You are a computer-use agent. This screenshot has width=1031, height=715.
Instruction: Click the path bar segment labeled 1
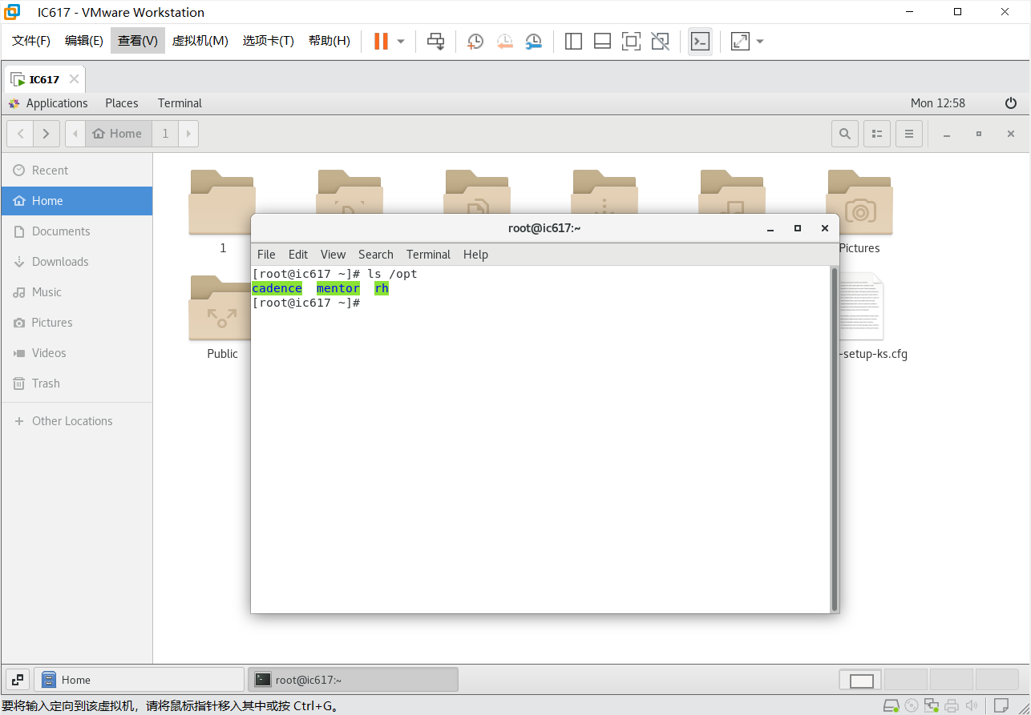166,134
